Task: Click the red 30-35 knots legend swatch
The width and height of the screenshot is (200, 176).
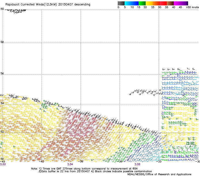Action: [x=163, y=3]
